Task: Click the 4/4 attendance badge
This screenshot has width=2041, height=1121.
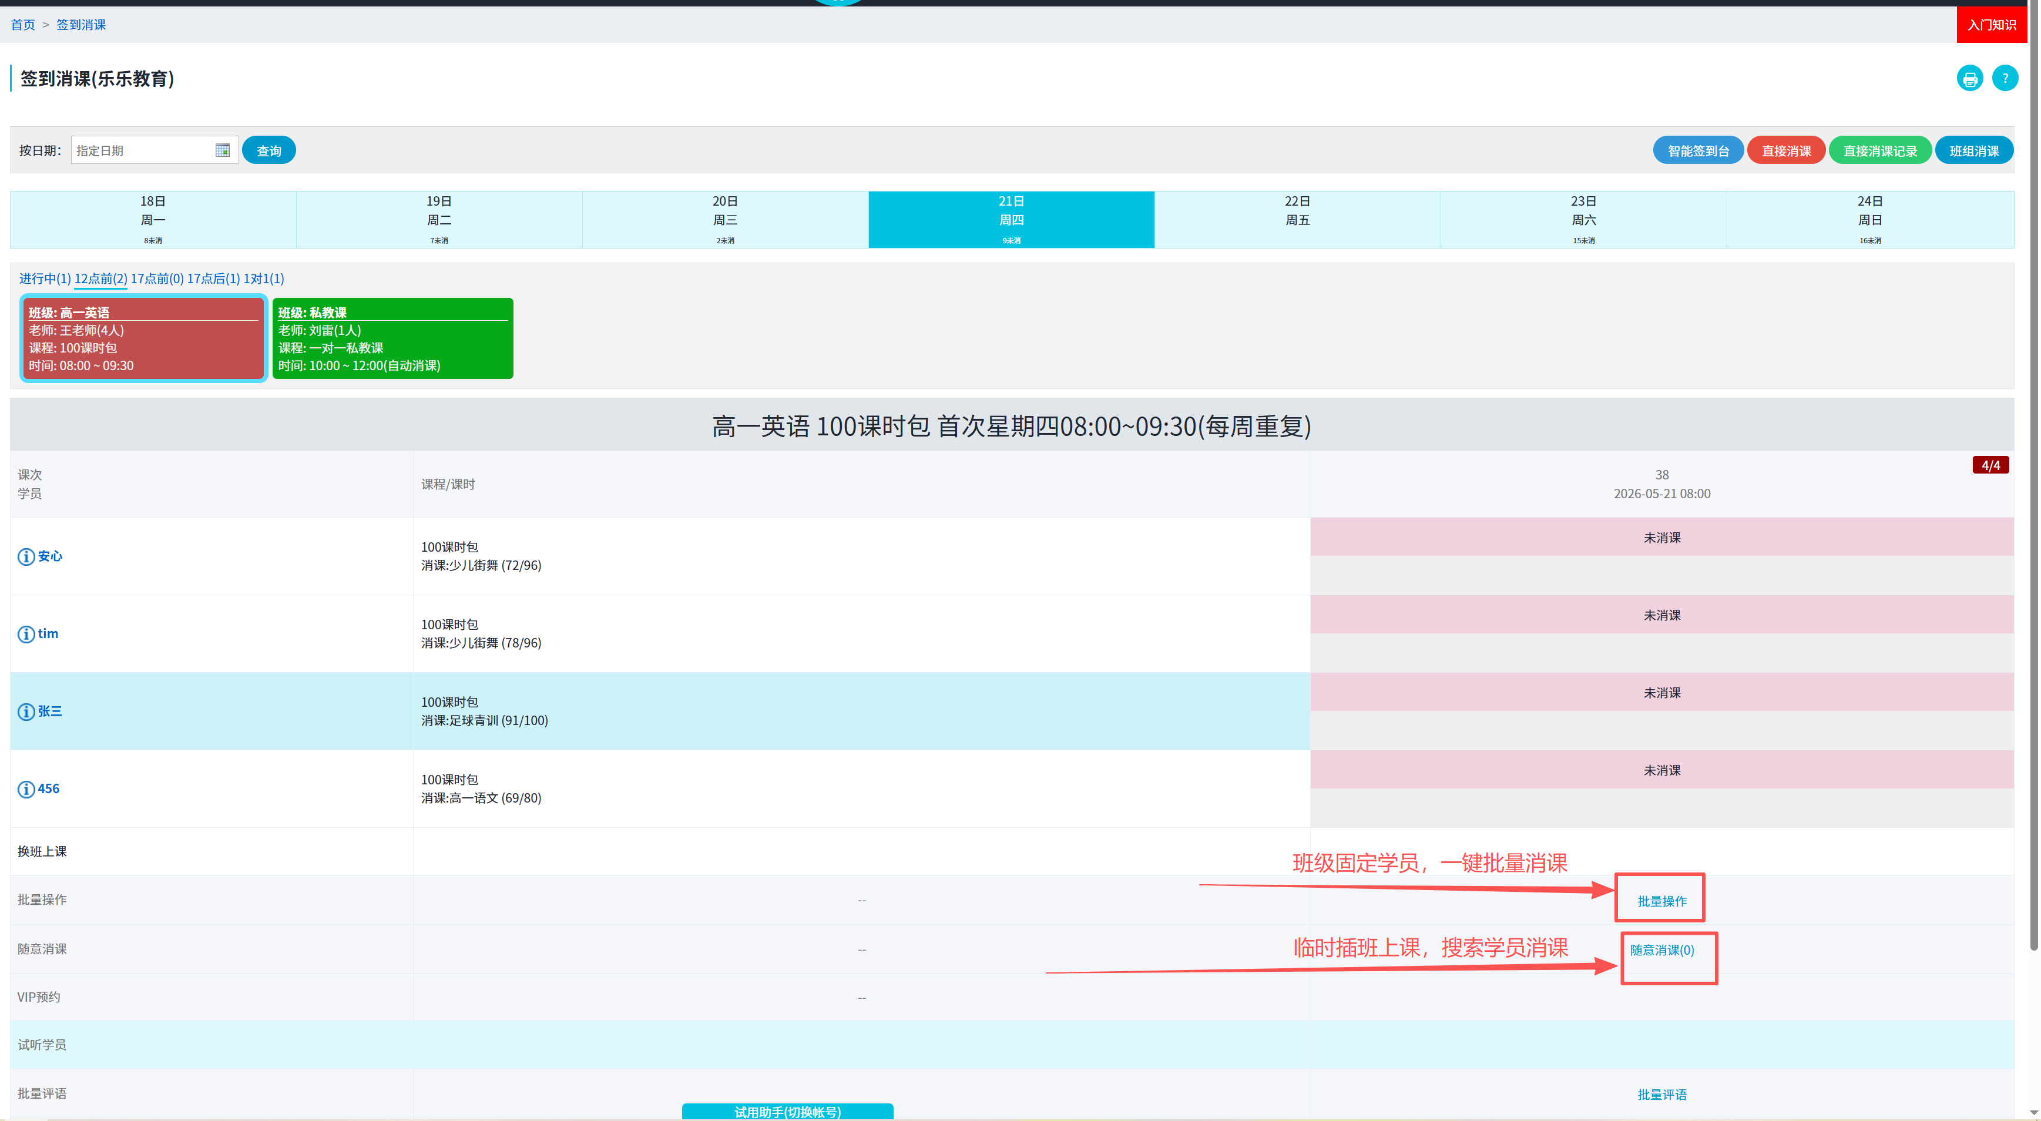Action: point(1990,466)
